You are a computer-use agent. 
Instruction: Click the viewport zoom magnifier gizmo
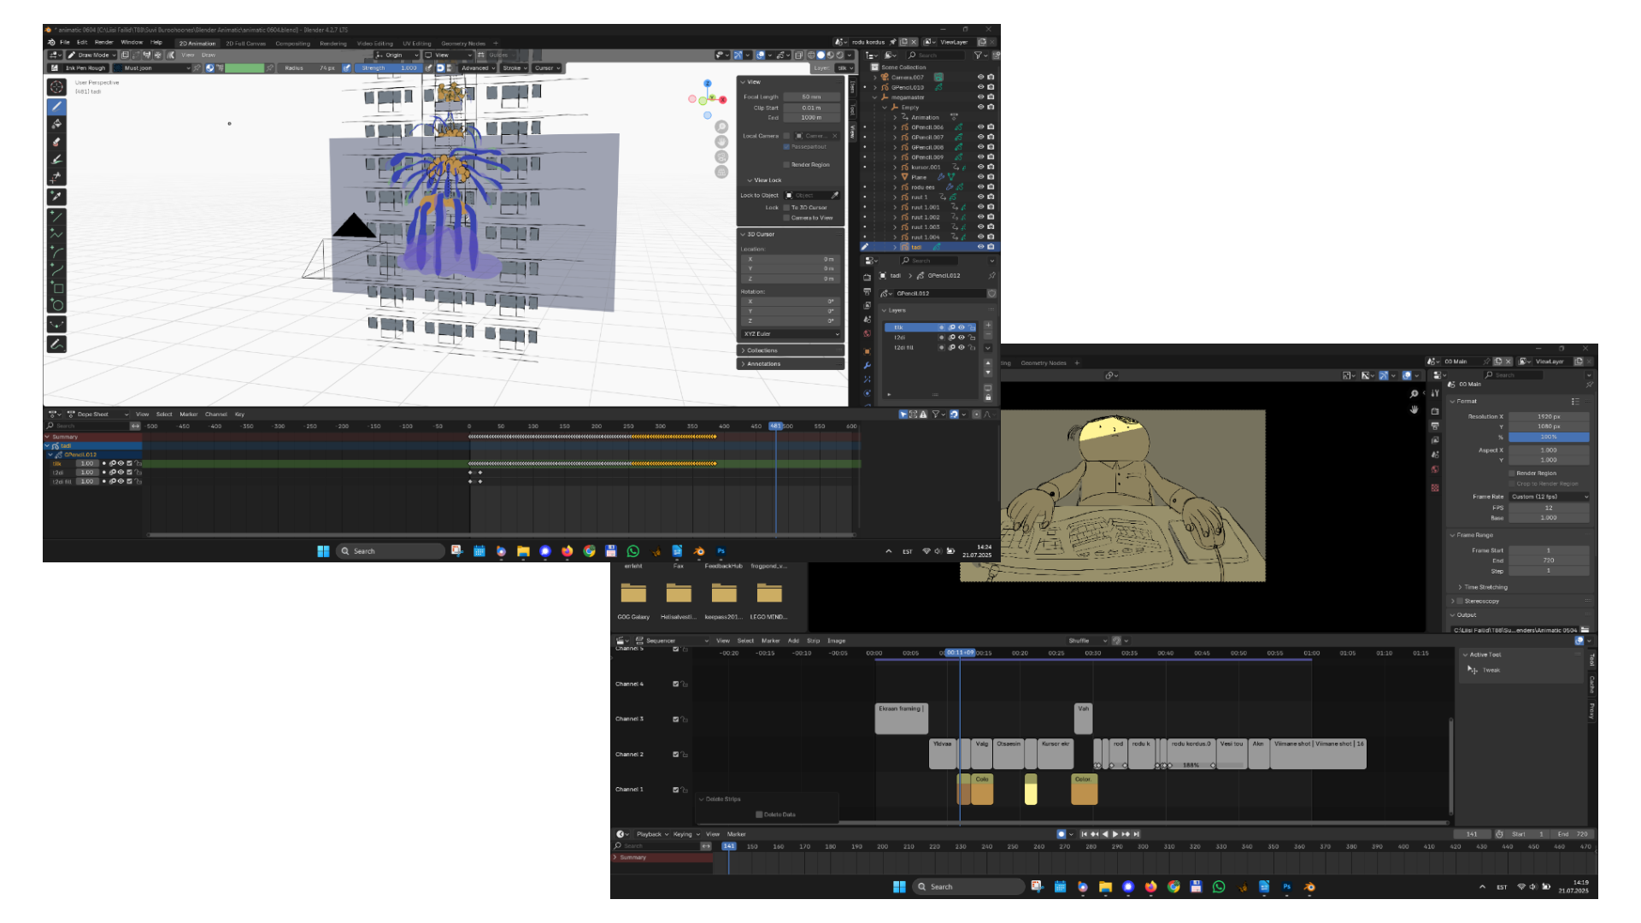click(721, 126)
